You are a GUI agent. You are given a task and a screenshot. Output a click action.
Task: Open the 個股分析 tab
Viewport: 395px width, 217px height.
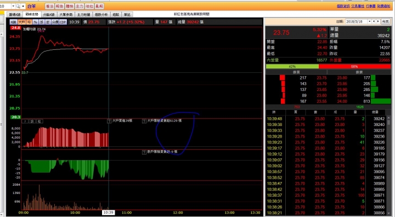coord(101,15)
